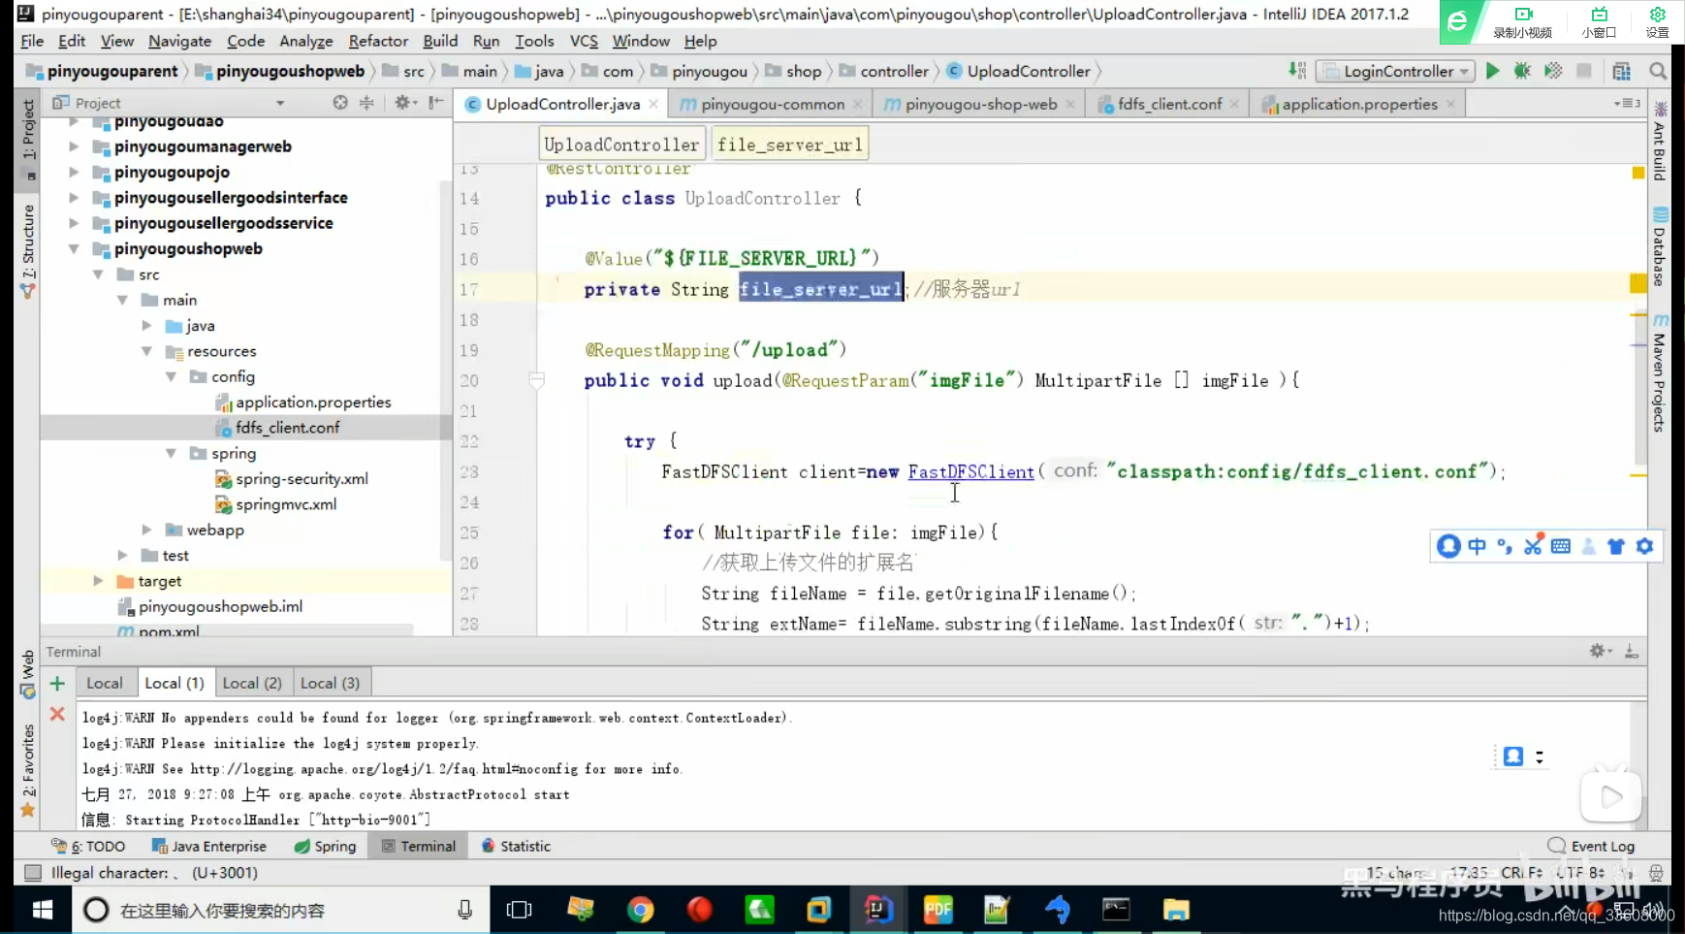Open Windows Start menu
The width and height of the screenshot is (1685, 934).
coord(43,910)
